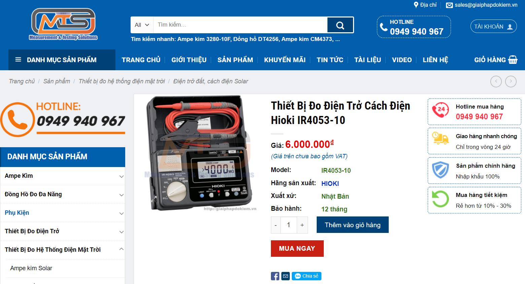Increase quantity with plus button
525x284 pixels.
302,225
